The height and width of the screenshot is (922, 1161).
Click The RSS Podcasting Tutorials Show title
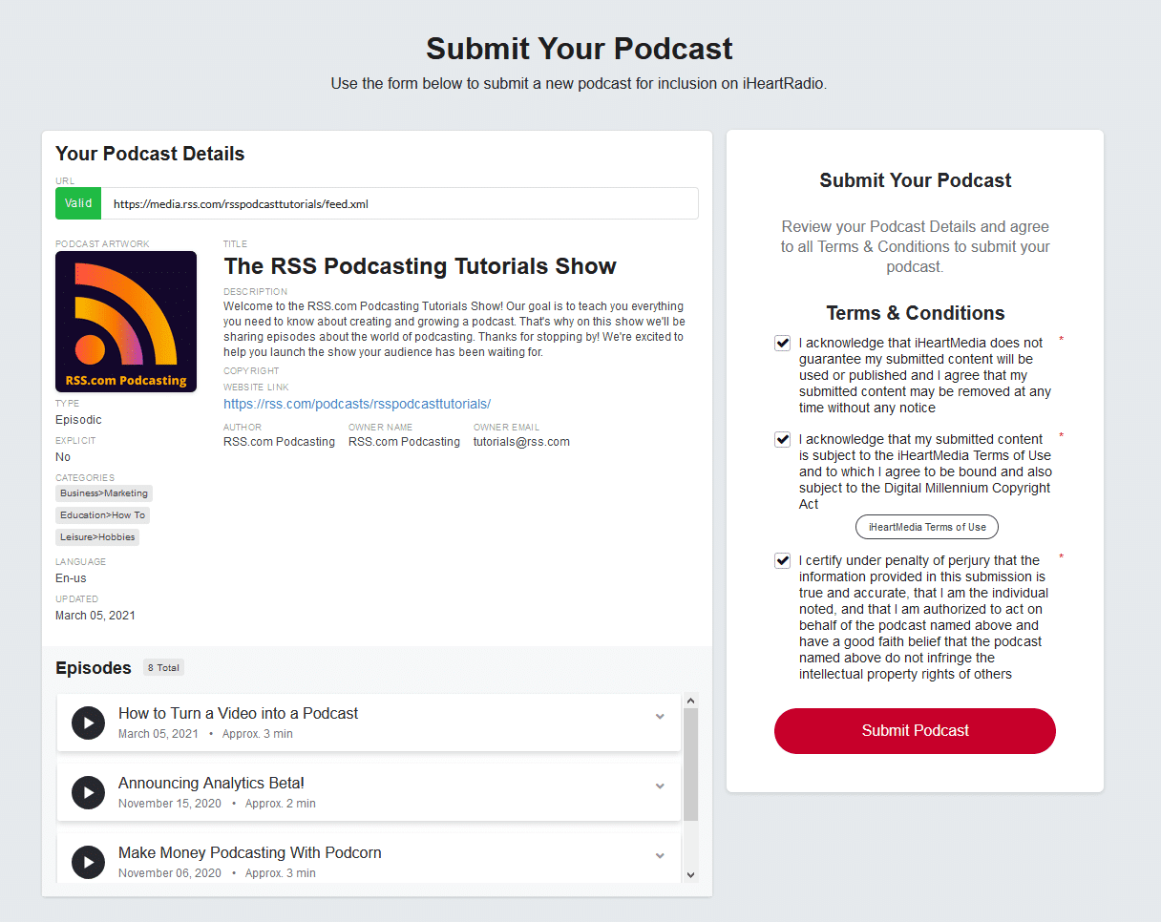tap(420, 266)
